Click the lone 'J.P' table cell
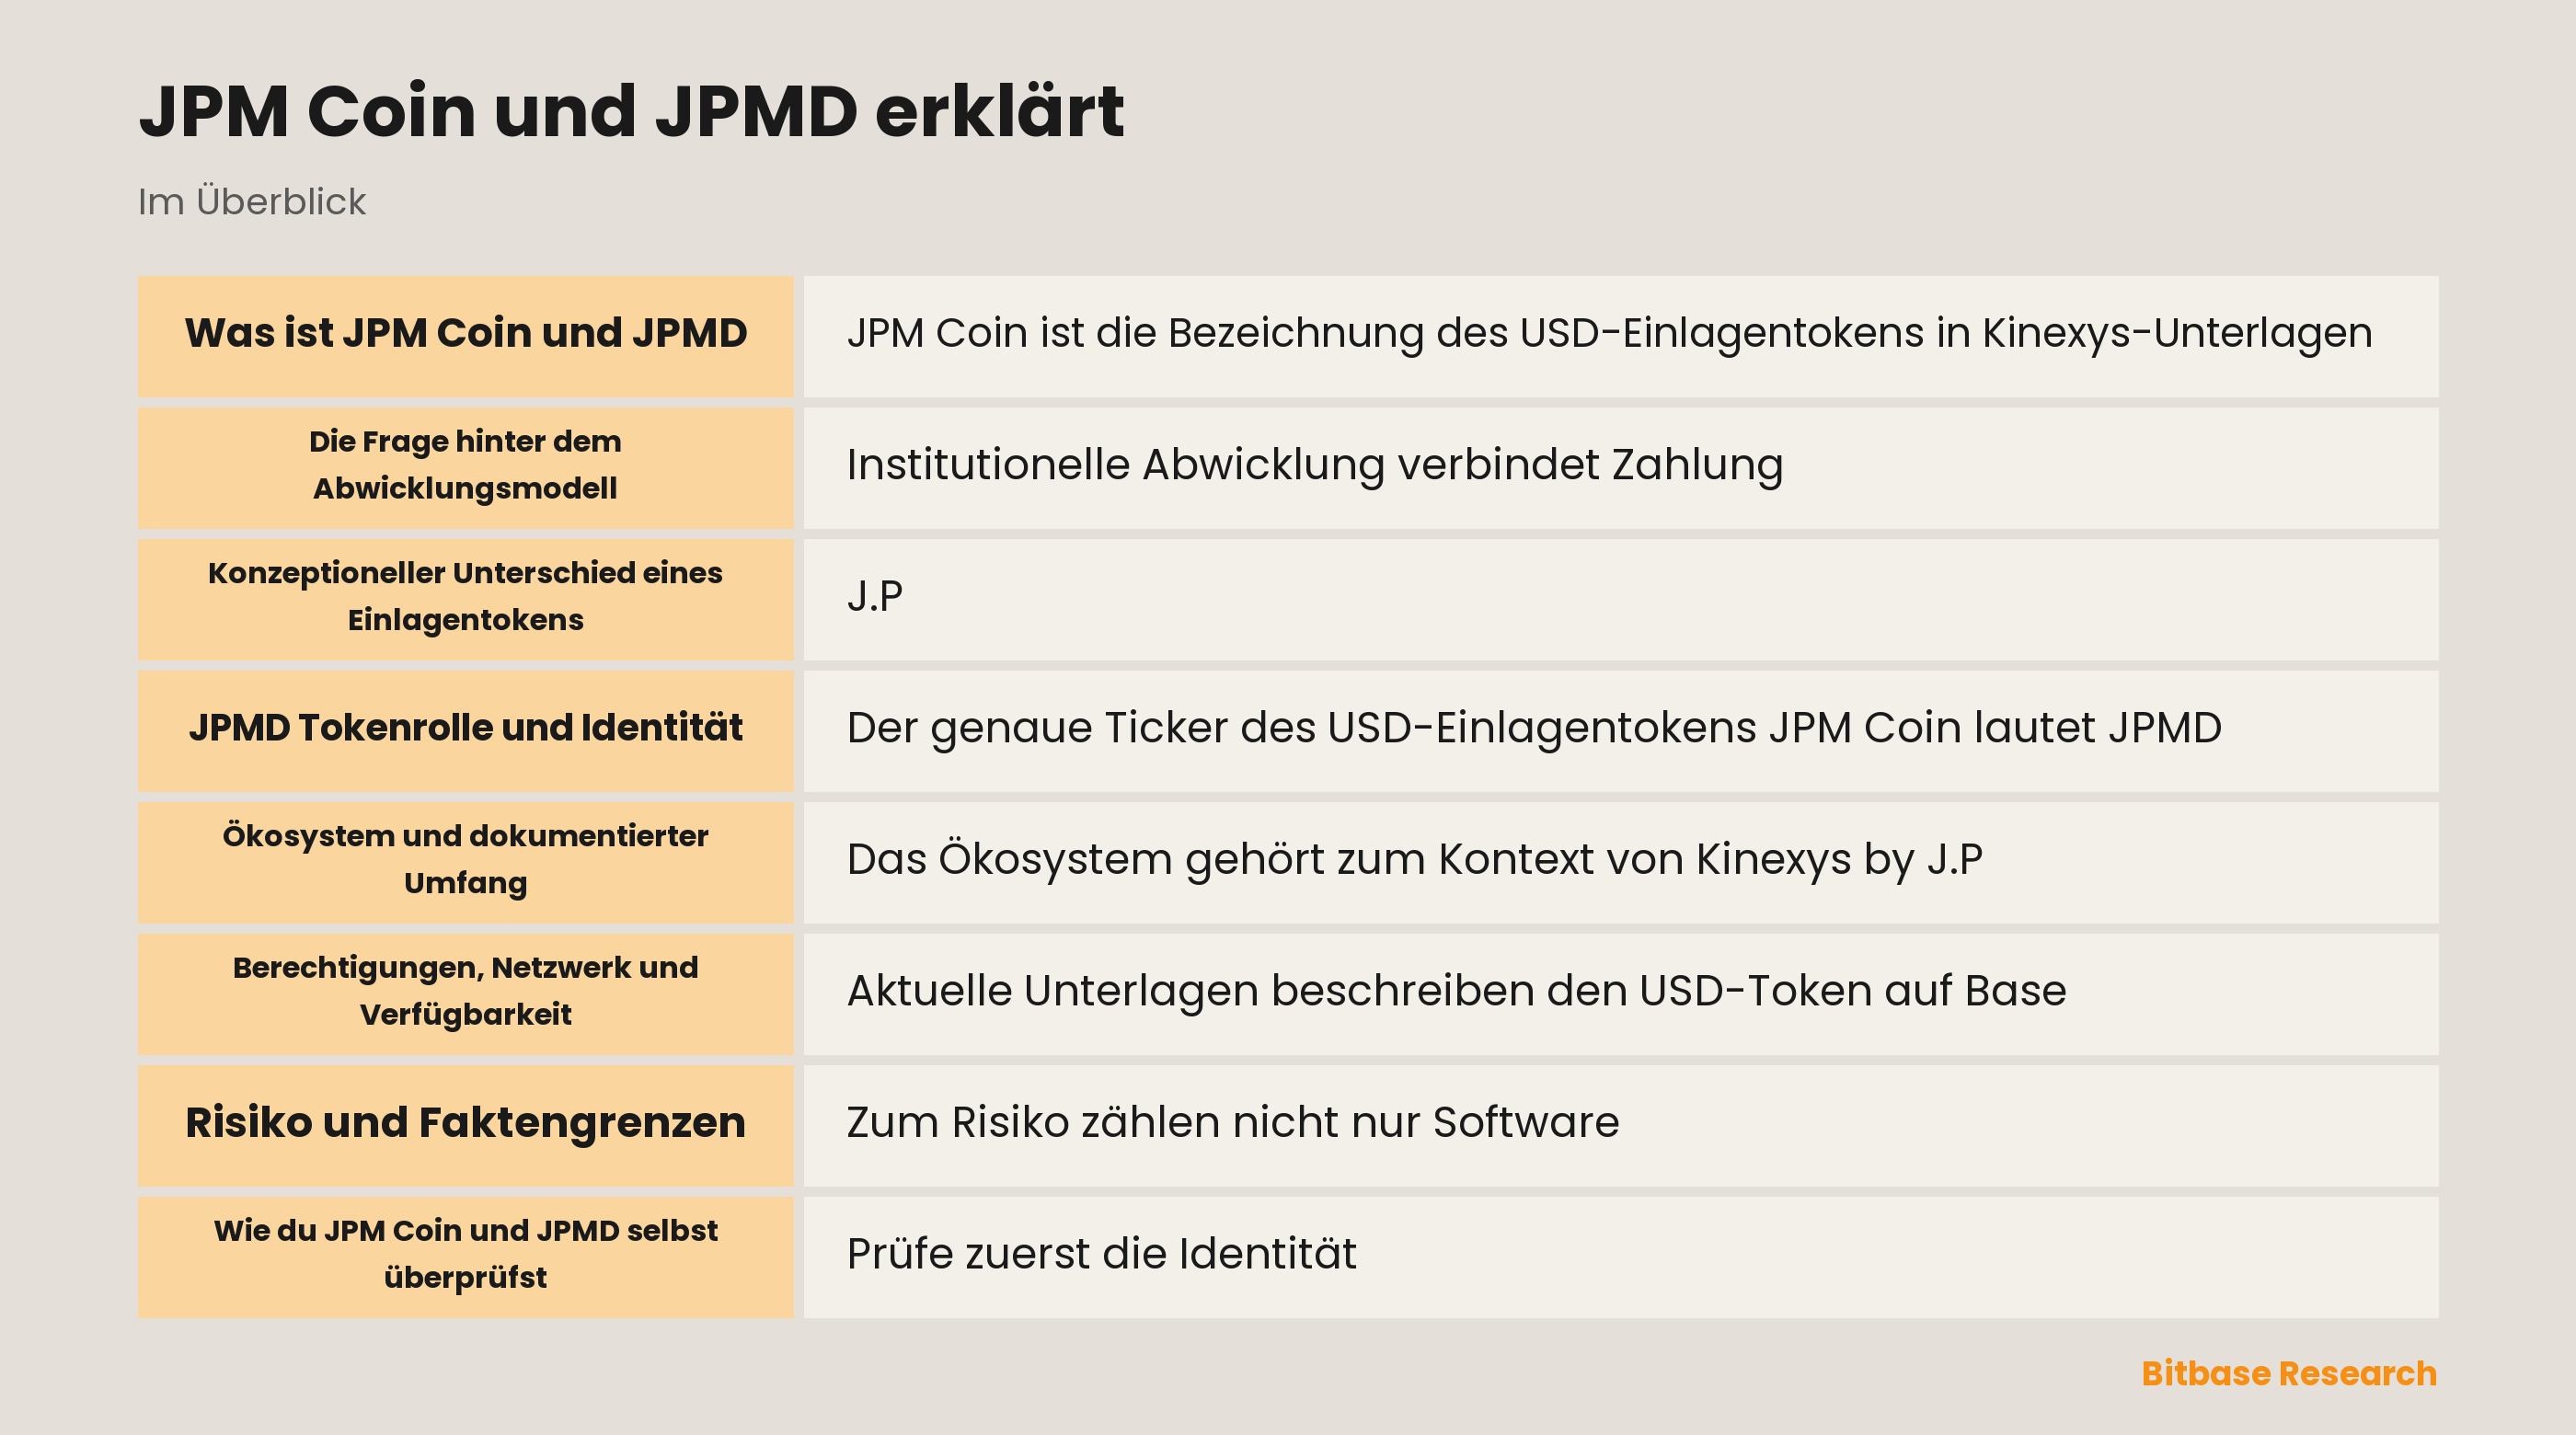Viewport: 2576px width, 1435px height. pos(1621,599)
